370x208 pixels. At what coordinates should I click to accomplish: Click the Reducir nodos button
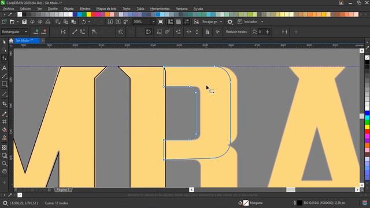point(236,32)
